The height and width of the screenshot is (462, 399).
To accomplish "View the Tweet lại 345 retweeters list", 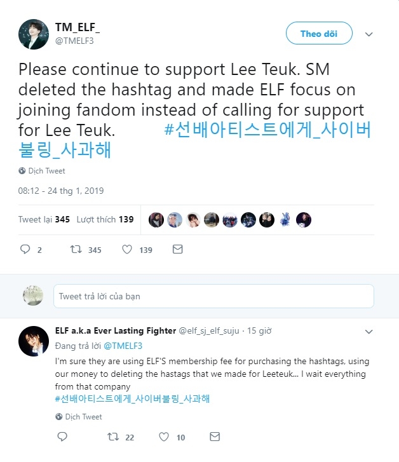I will coord(44,219).
